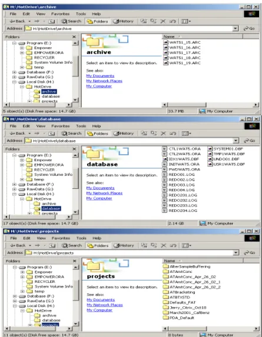The image size is (262, 337).
Task: Click My Documents link in database window
Action: [x=100, y=188]
